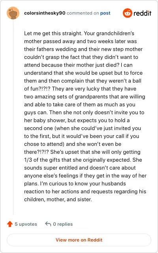Viewport: 158px width, 253px height.
Task: Click the Reddit Snoo logo icon
Action: pos(127,13)
